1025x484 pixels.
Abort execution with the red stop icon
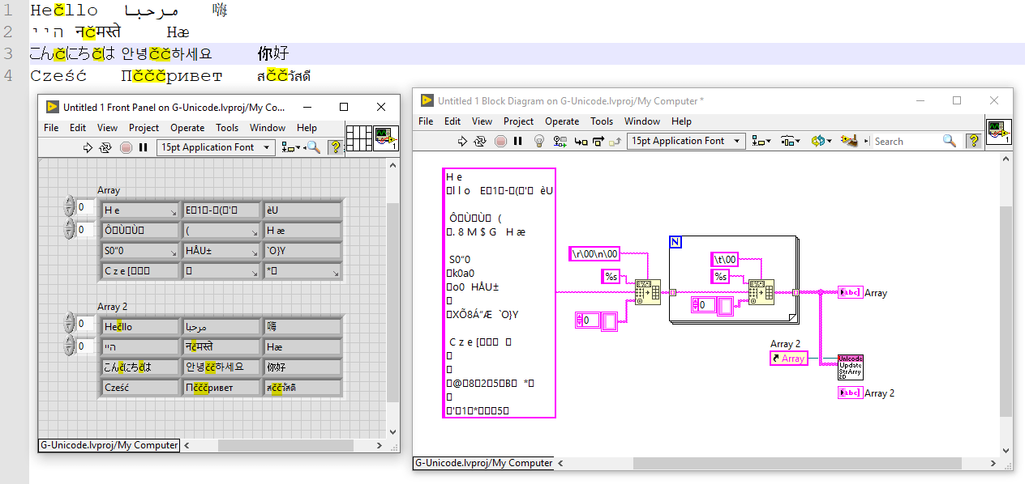tap(500, 141)
